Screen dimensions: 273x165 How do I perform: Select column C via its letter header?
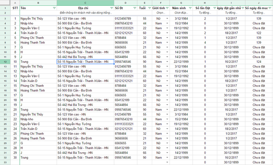(85, 3)
